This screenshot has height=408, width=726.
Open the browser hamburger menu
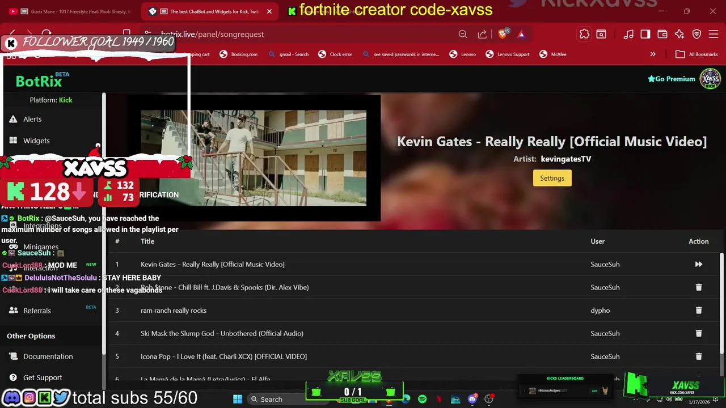tap(714, 34)
